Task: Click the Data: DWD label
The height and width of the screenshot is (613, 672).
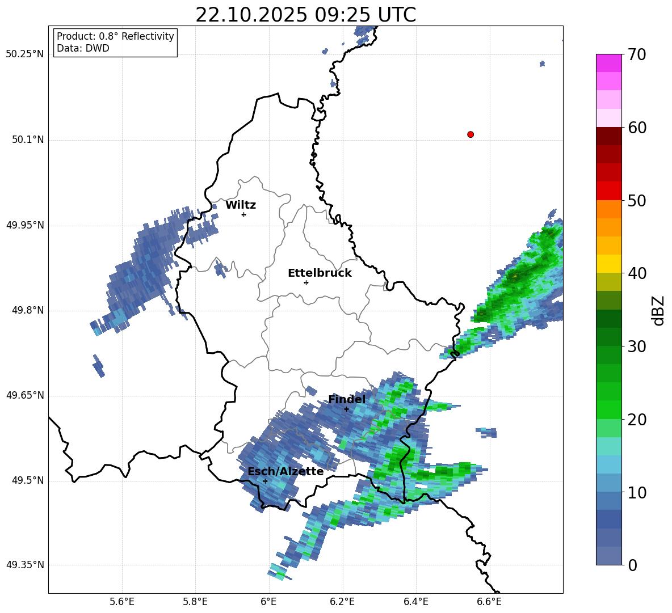Action: [83, 48]
